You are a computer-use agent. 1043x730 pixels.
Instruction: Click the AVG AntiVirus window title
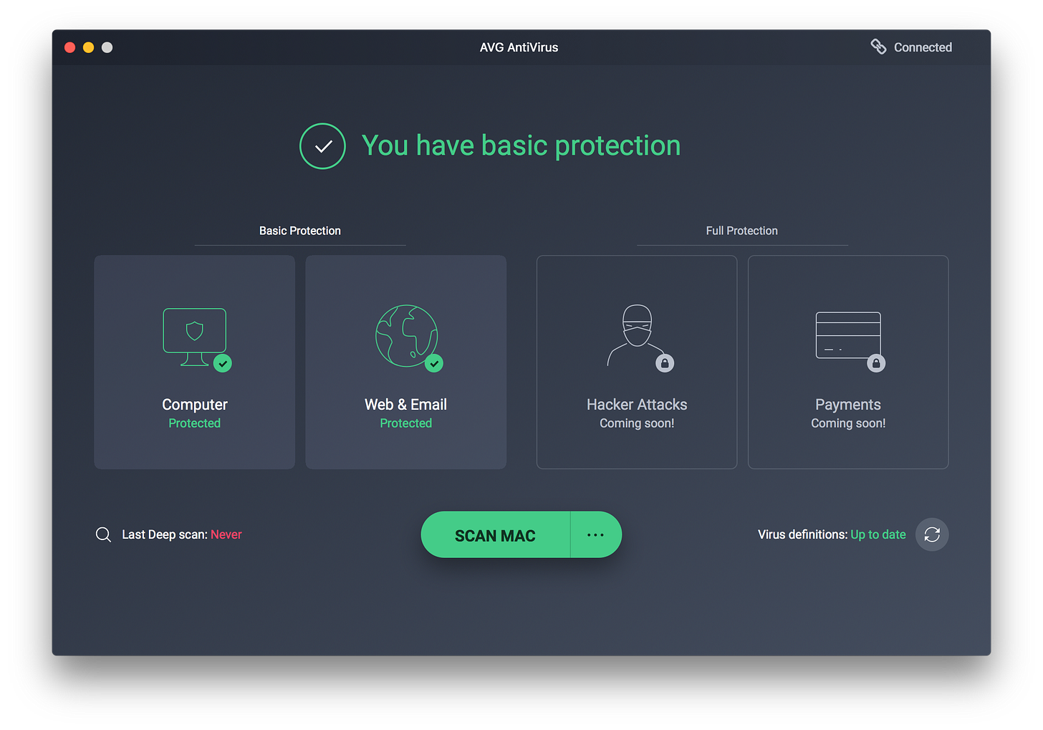point(519,47)
